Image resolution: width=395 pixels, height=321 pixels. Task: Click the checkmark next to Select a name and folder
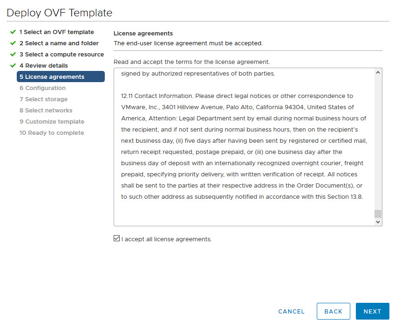pos(13,43)
